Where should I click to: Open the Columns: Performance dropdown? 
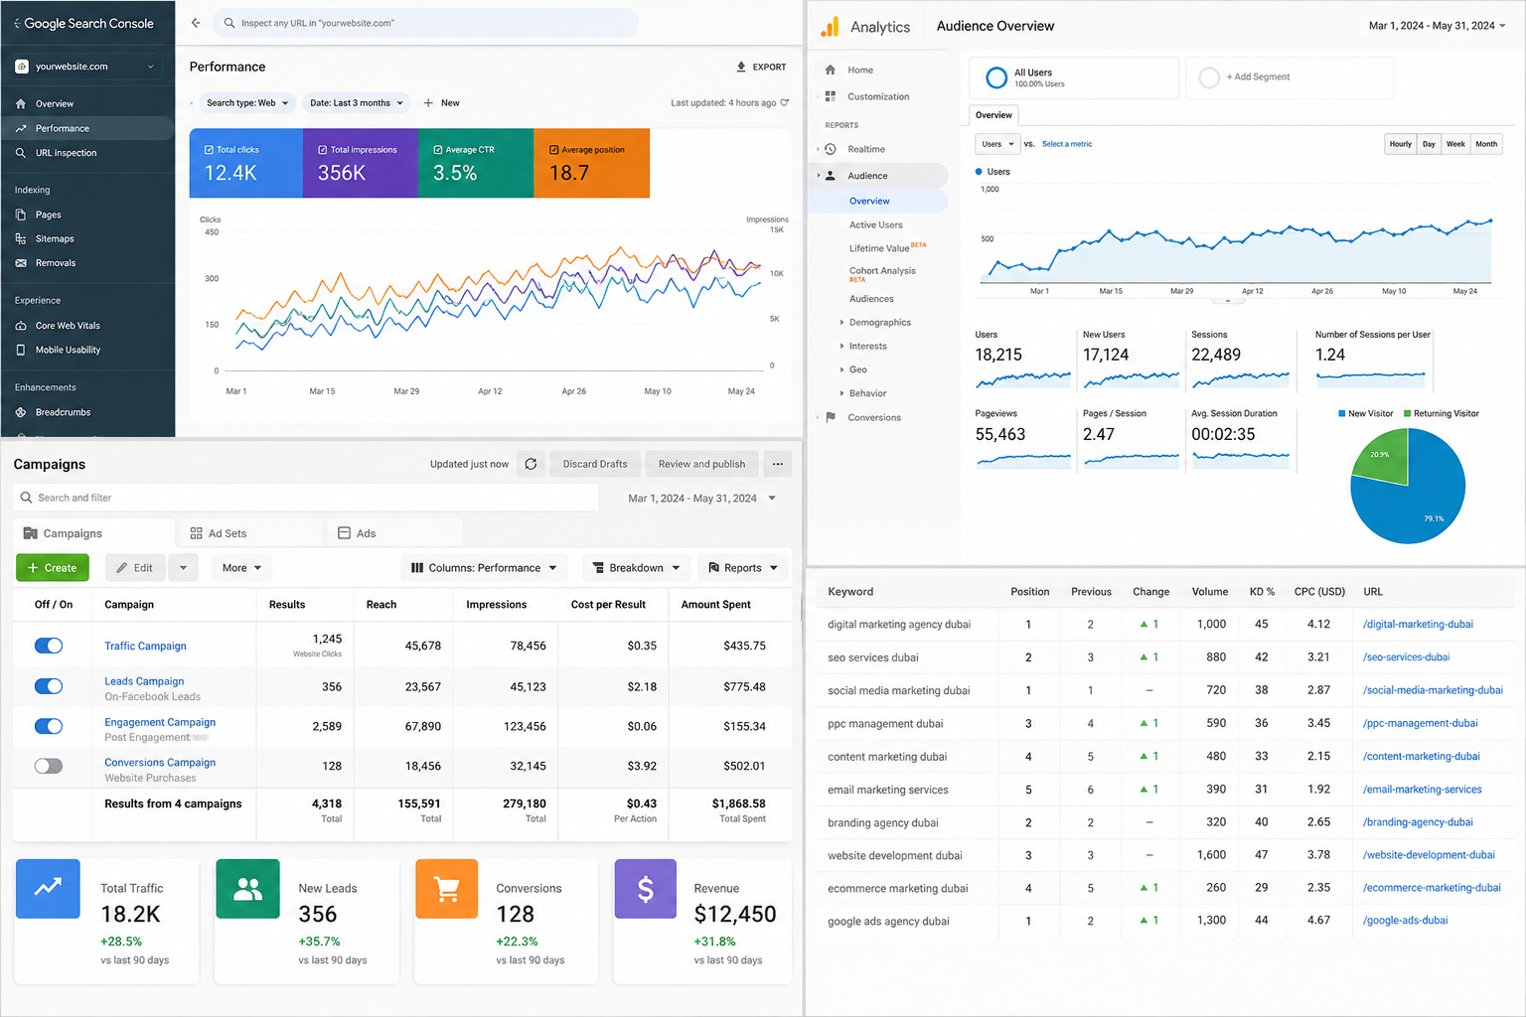[485, 568]
